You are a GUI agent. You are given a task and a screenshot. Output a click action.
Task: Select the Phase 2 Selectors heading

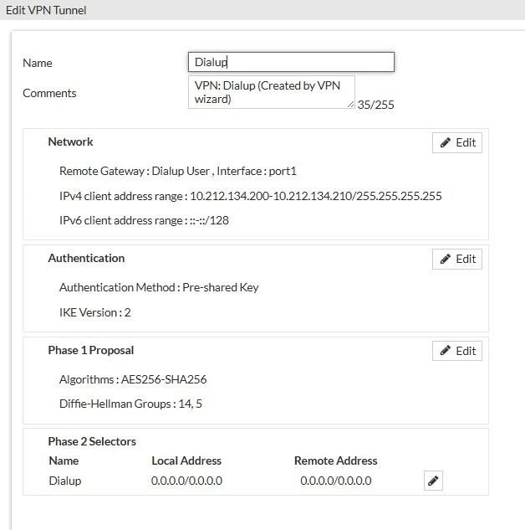pos(92,441)
